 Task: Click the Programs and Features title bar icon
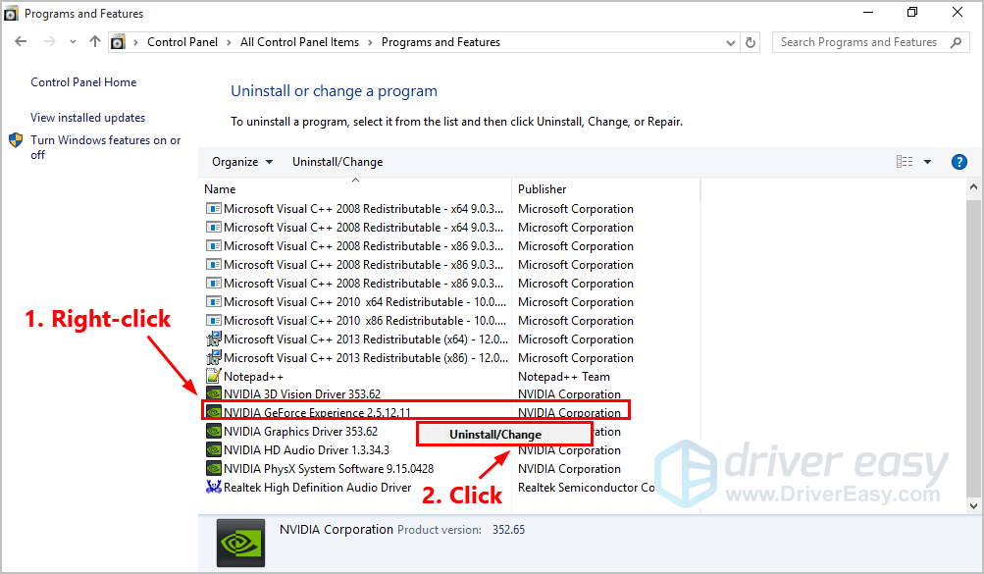click(x=11, y=13)
